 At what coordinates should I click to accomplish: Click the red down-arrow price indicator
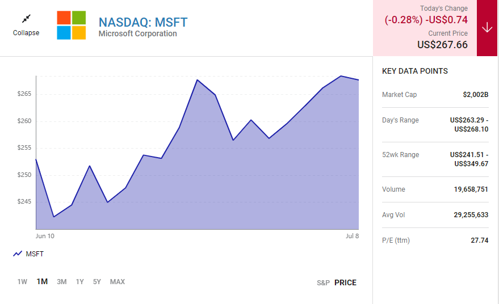(487, 28)
